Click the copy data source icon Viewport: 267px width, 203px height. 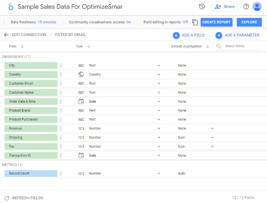click(195, 22)
